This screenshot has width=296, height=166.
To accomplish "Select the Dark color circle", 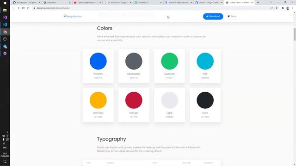I will pos(205,100).
